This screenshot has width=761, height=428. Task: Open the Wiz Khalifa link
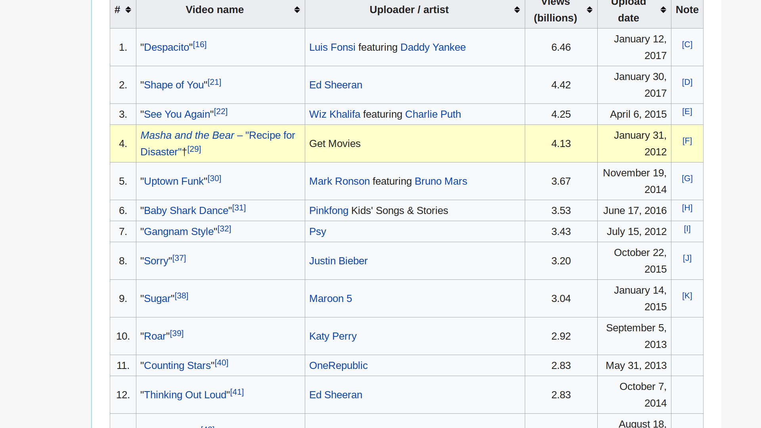[335, 115]
